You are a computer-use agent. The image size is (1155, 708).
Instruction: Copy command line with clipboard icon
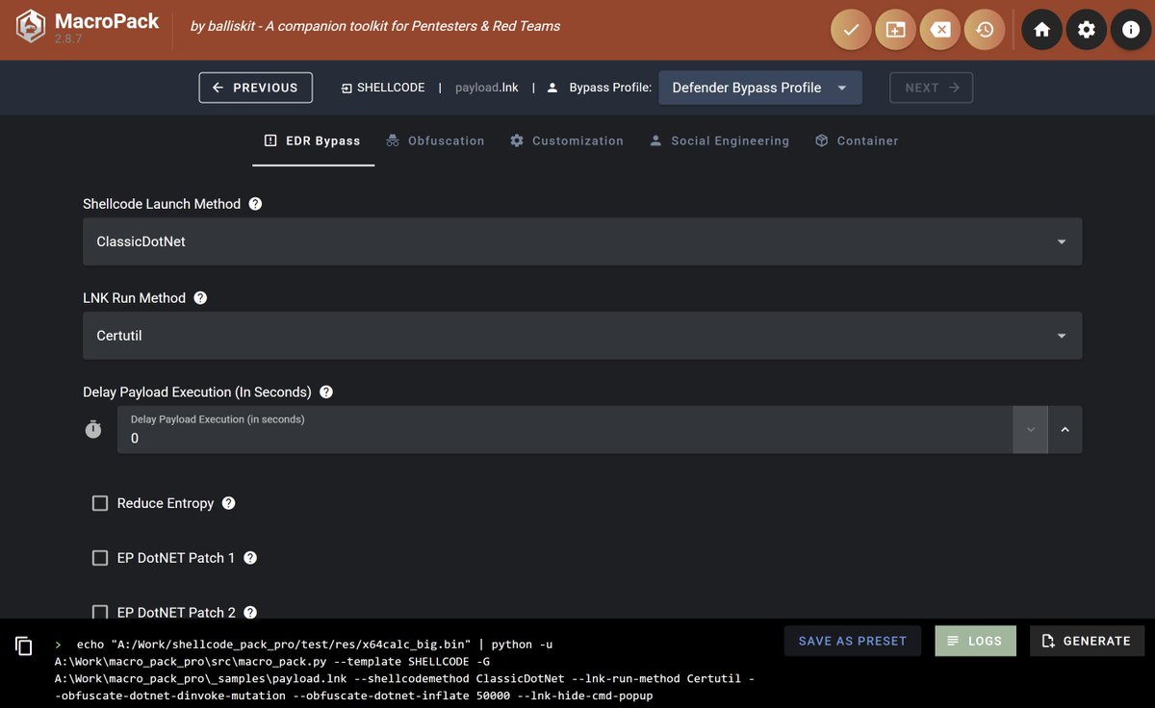(x=24, y=645)
